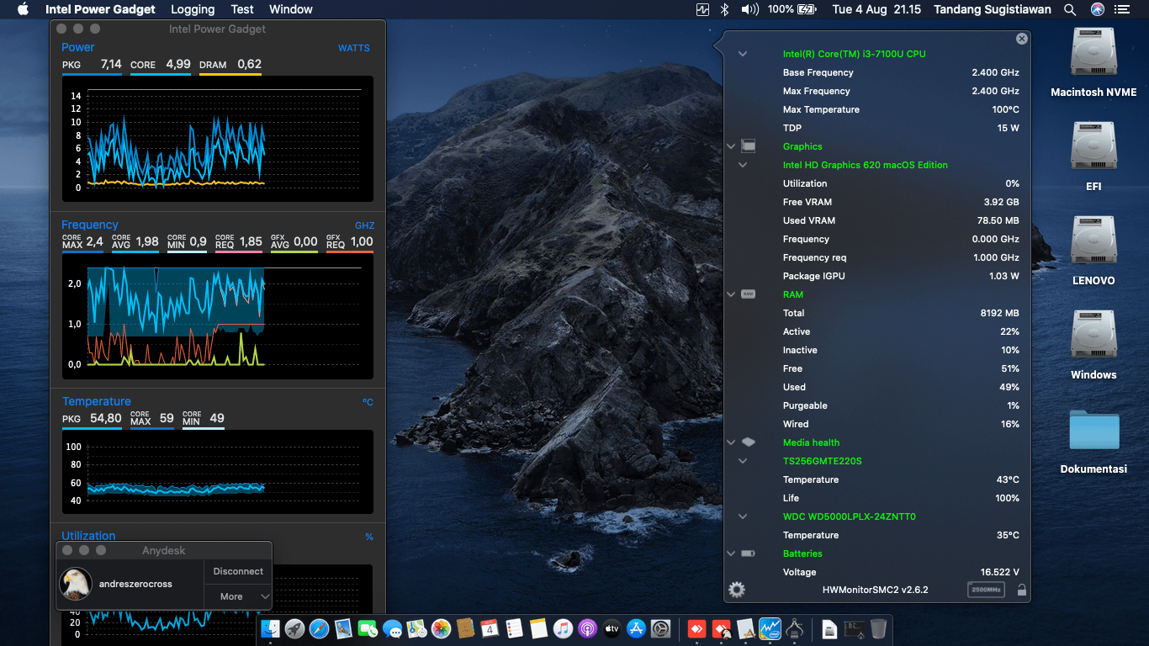Launch Safari from the dock
This screenshot has width=1149, height=646.
click(319, 628)
